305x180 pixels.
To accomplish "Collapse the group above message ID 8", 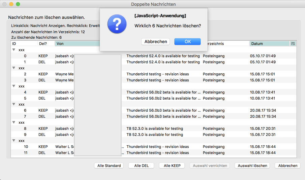I will 14,122.
